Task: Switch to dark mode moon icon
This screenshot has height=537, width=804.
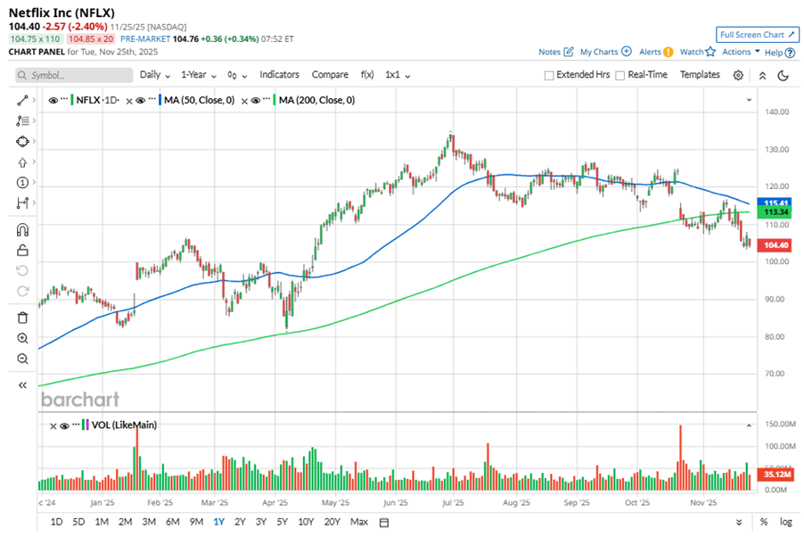Action: [783, 76]
